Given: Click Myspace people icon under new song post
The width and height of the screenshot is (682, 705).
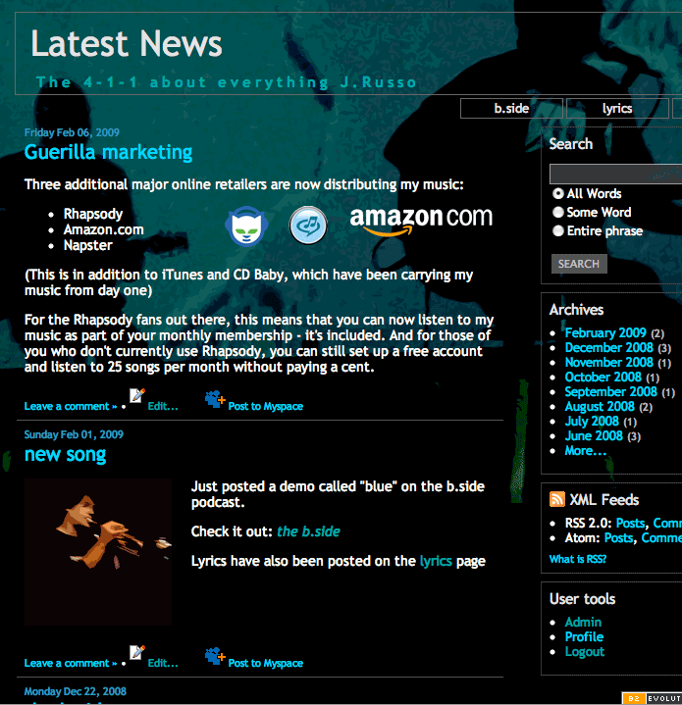Looking at the screenshot, I should point(215,656).
